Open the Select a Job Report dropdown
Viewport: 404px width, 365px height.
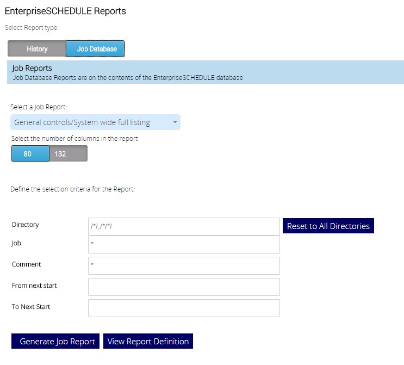point(95,122)
